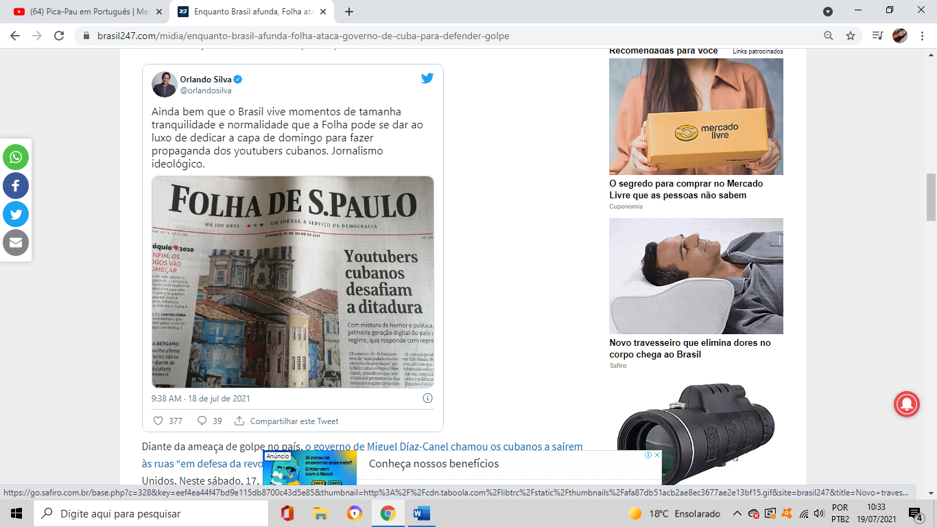The width and height of the screenshot is (937, 527).
Task: Share article on Facebook sidebar icon
Action: click(x=16, y=186)
